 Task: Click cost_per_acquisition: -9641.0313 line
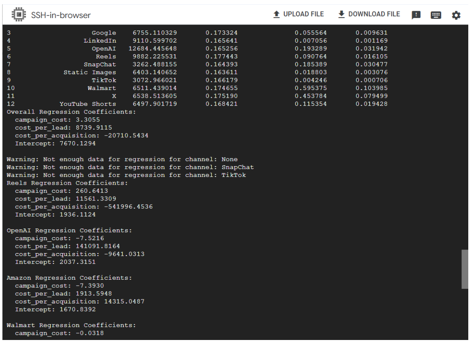[79, 254]
